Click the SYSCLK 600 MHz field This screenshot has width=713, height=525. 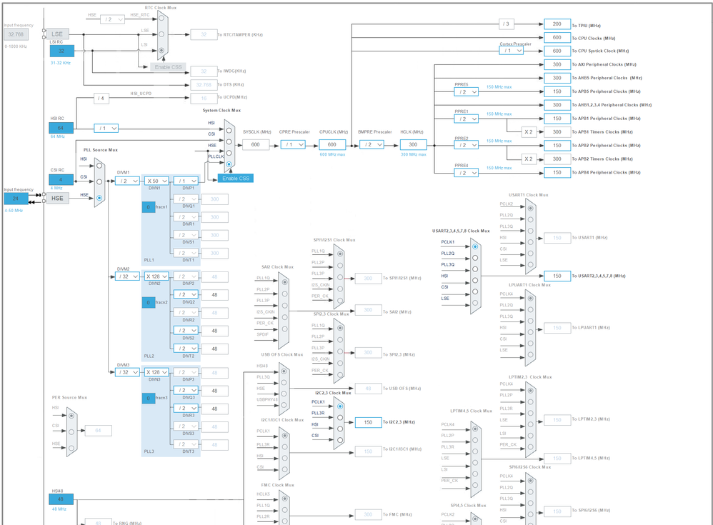click(256, 144)
